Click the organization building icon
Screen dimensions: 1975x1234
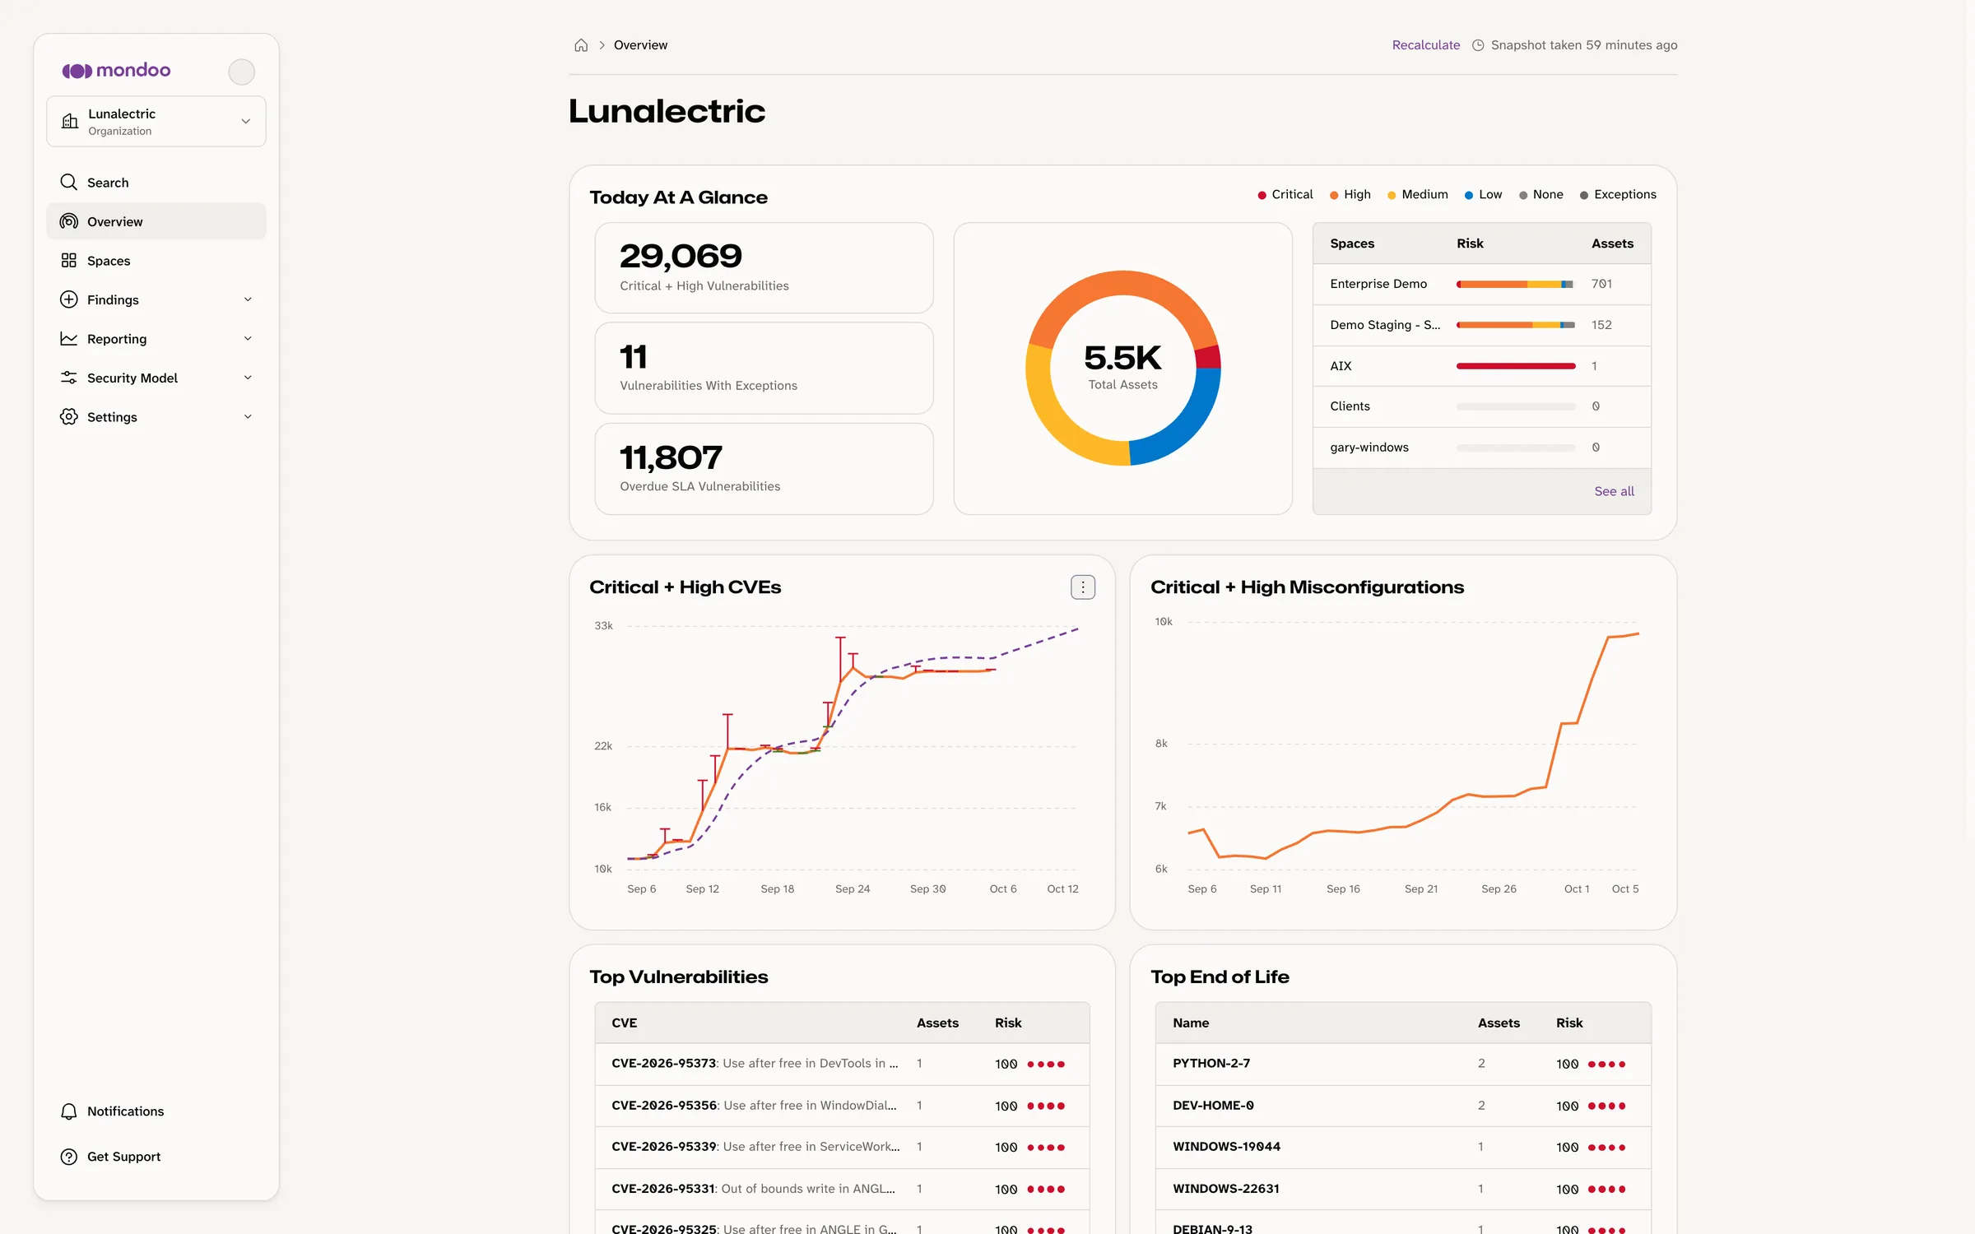coord(70,121)
